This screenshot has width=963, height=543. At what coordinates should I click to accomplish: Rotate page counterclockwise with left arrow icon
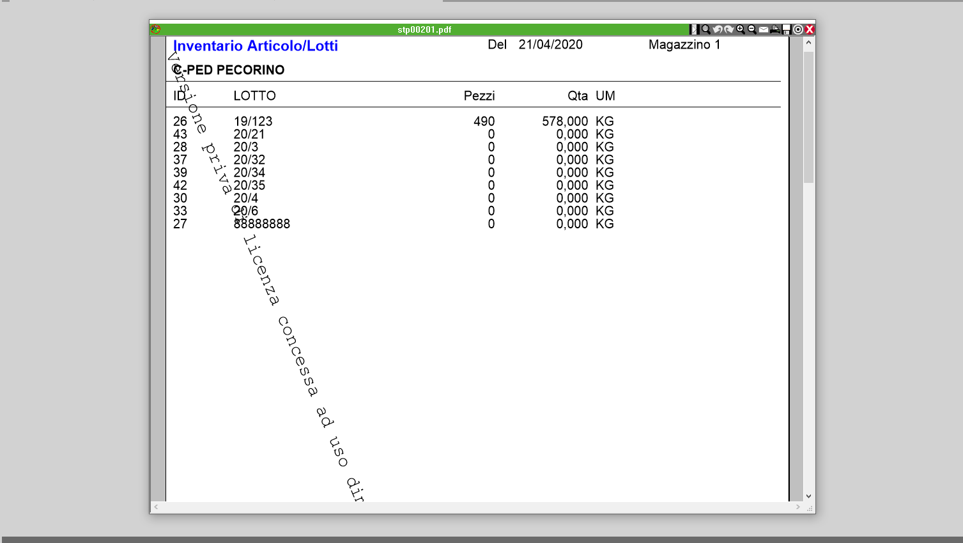717,29
